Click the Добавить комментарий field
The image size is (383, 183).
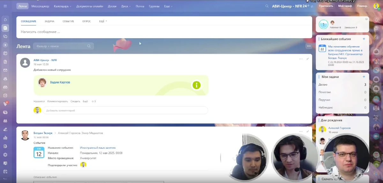(x=125, y=110)
